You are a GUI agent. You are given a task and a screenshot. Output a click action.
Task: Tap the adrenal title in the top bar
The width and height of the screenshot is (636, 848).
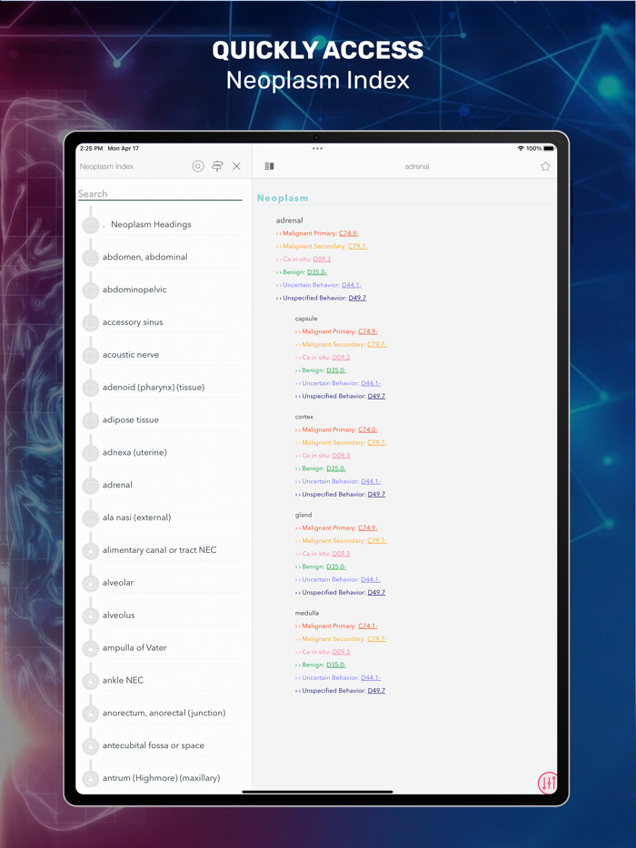point(417,166)
